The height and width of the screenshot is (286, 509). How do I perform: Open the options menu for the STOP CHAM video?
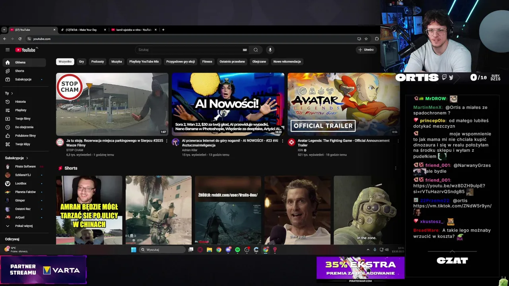point(167,141)
